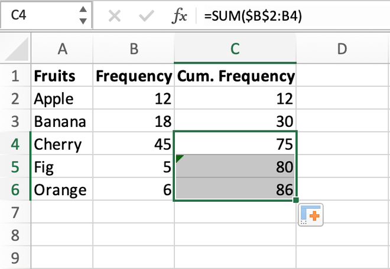Click Apple's cumulative cell in column C
The image size is (390, 269).
235,99
